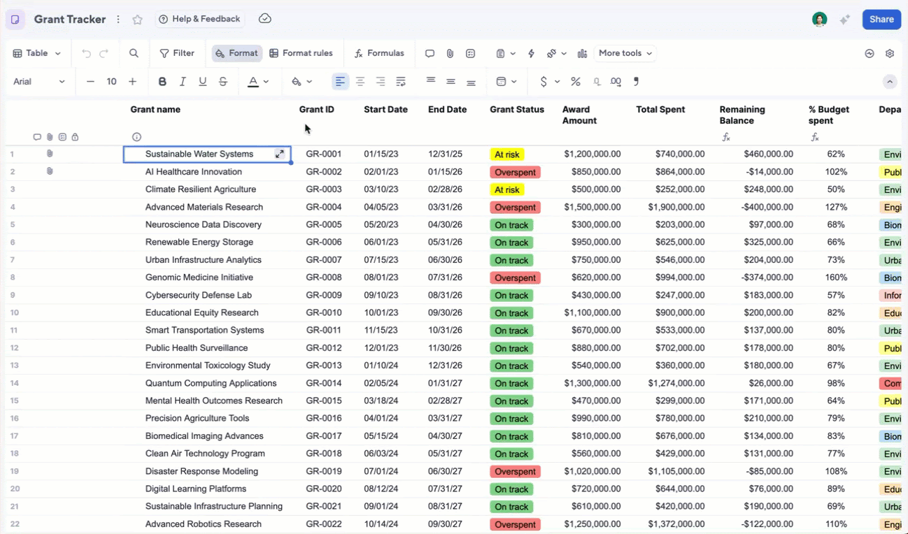908x534 pixels.
Task: Increase decimal places on the selection
Action: click(x=616, y=82)
